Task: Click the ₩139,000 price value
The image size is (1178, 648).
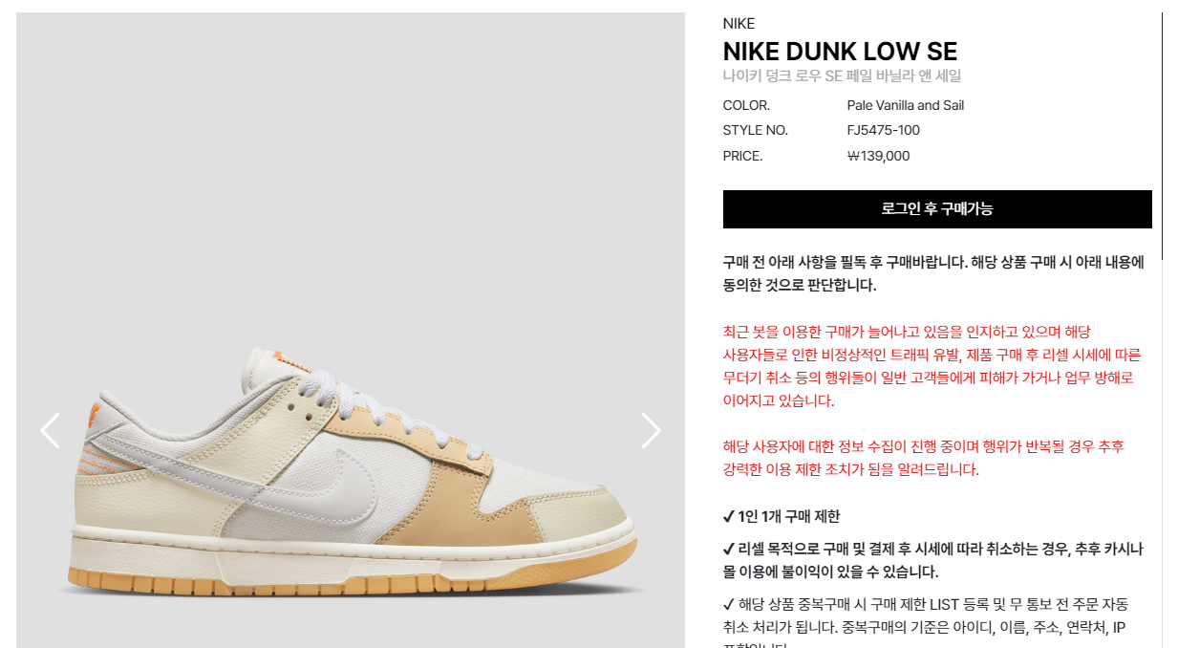Action: [x=878, y=157]
